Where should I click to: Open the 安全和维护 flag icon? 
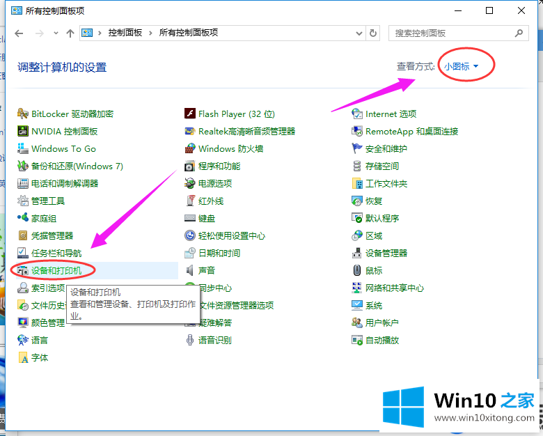click(357, 148)
